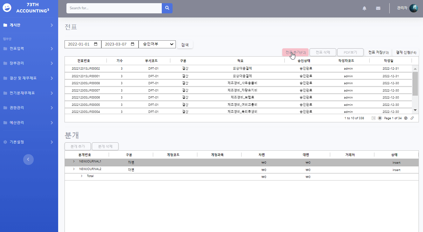Open the 기본설정 menu item
423x232 pixels.
tap(29, 142)
